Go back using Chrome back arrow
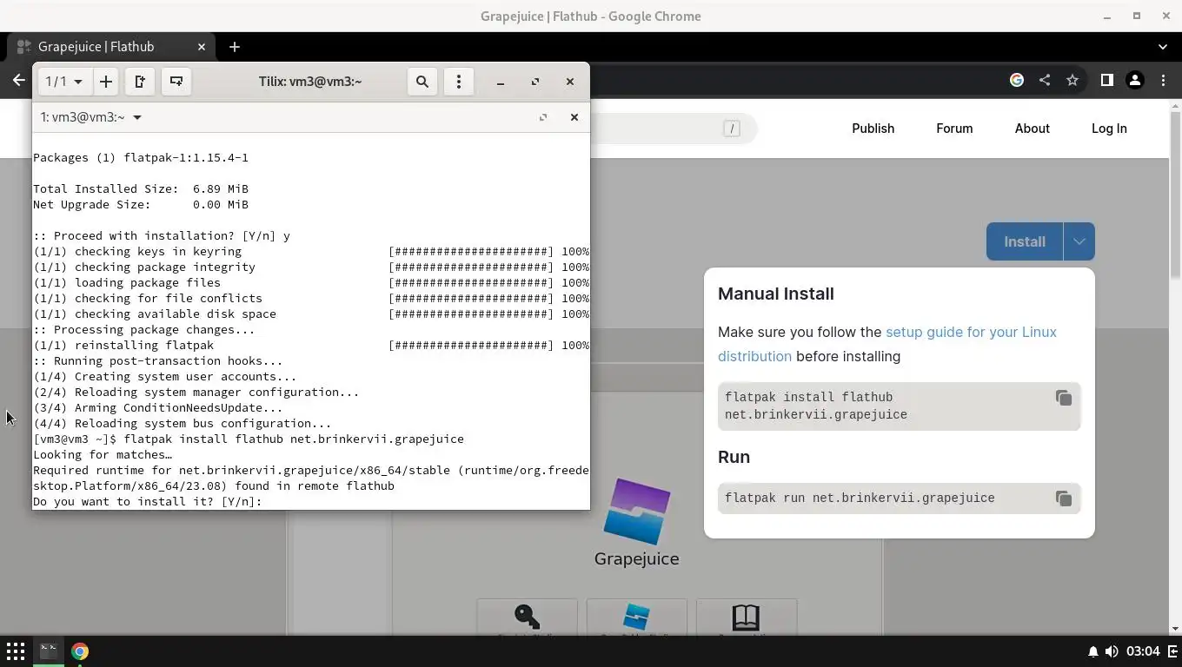This screenshot has height=667, width=1182. point(18,80)
